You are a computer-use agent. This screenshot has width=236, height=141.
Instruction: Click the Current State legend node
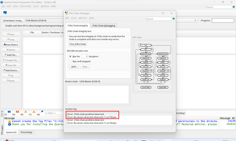(146, 87)
